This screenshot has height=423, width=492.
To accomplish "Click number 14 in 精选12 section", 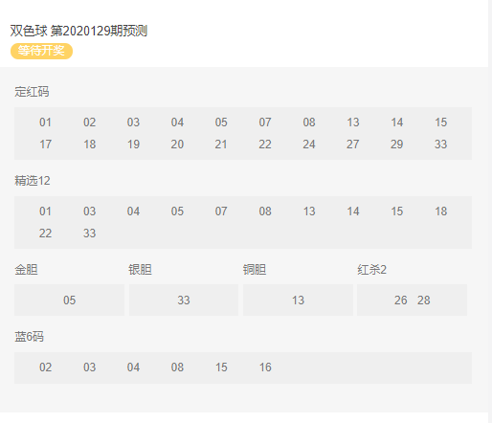I will pyautogui.click(x=353, y=211).
